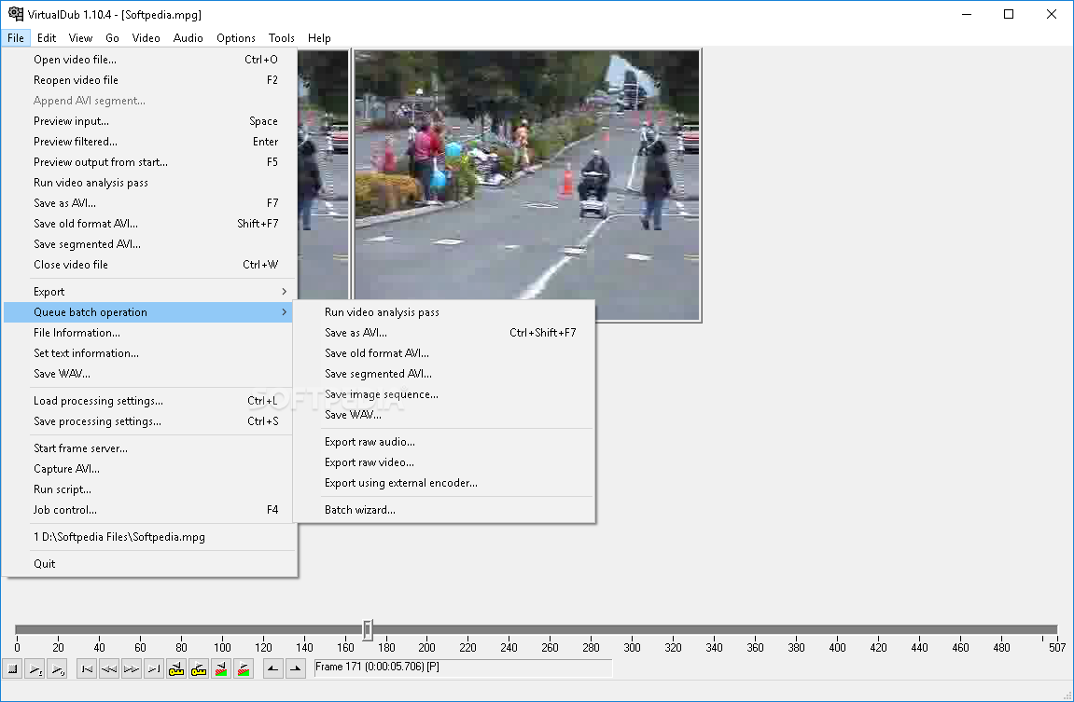This screenshot has height=702, width=1074.
Task: Click the timeline slider thumb at frame 171
Action: tap(368, 629)
